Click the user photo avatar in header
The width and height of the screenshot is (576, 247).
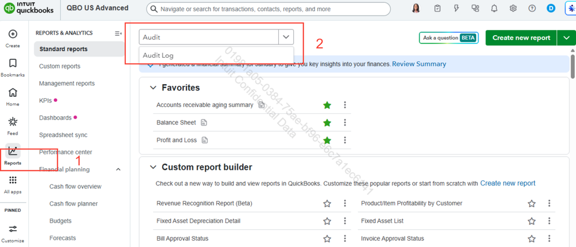[416, 9]
